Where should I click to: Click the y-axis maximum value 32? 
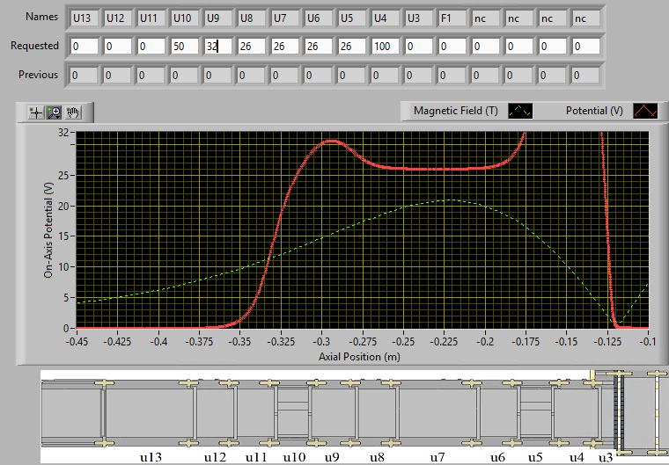pyautogui.click(x=63, y=133)
